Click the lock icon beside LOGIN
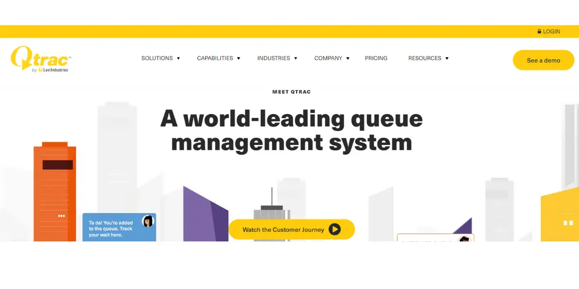The image size is (579, 289). point(539,31)
